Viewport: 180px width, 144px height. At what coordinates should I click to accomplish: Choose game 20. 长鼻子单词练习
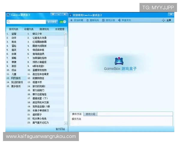(46, 110)
